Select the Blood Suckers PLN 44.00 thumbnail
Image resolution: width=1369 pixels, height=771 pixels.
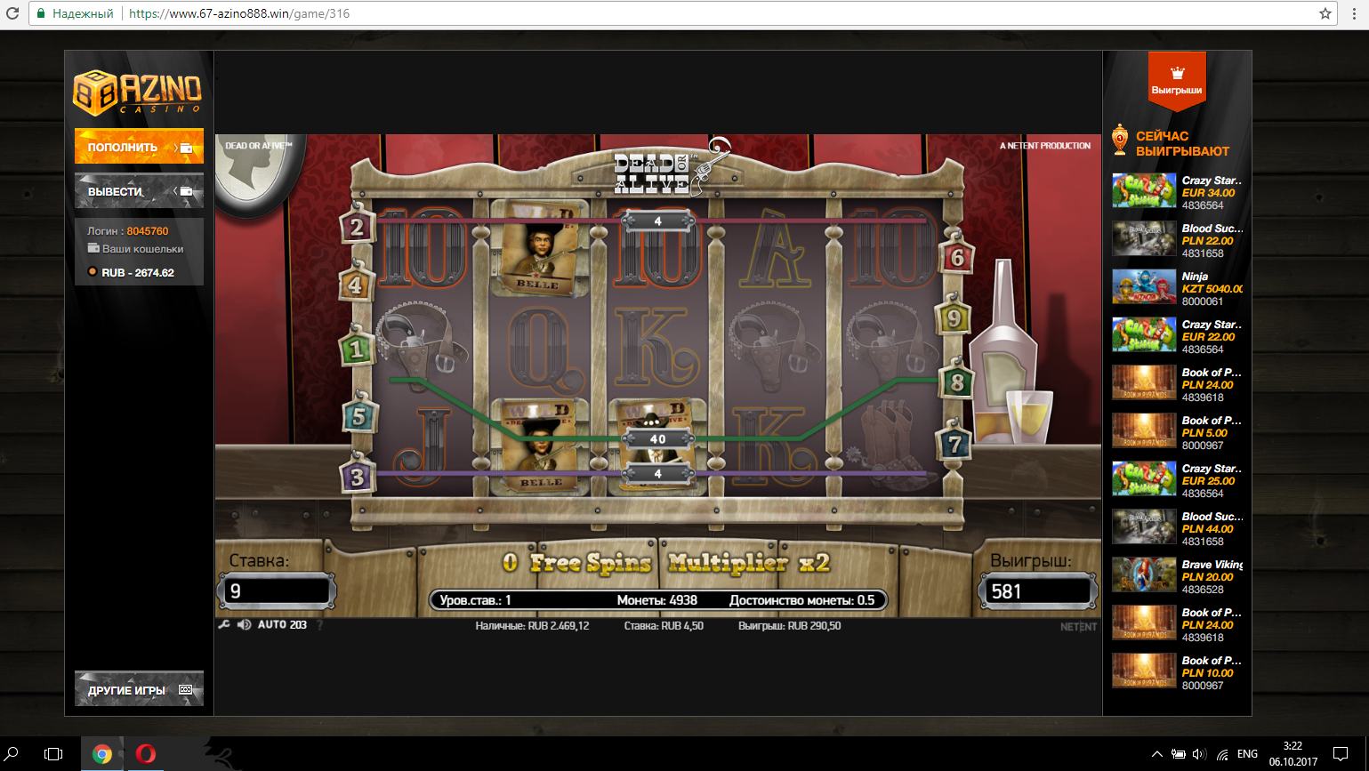[1144, 527]
